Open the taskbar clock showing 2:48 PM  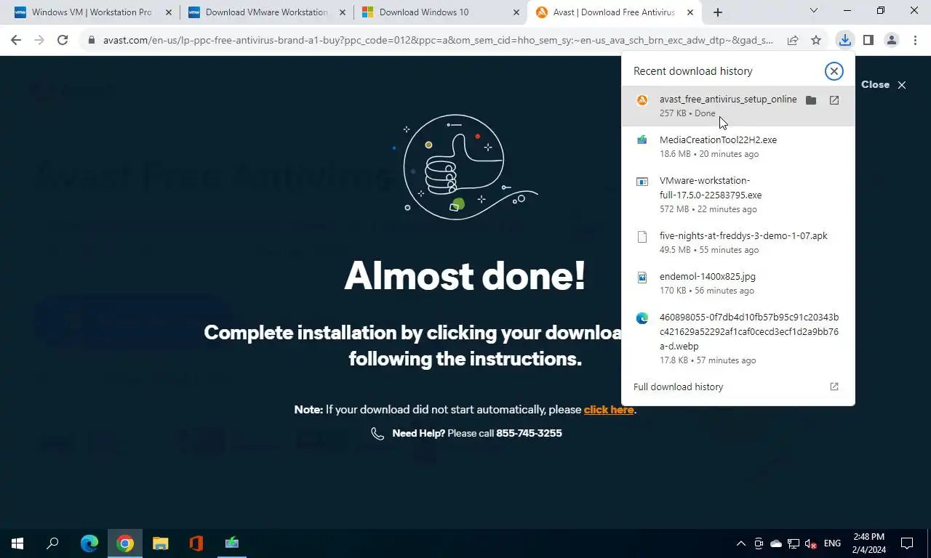[x=869, y=543]
